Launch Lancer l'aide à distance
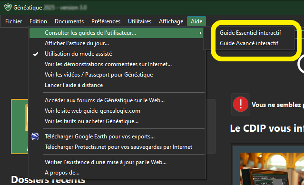 coord(117,85)
